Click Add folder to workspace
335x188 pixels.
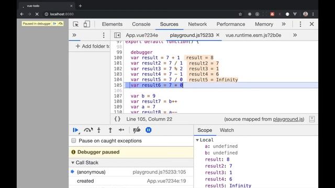[x=93, y=46]
